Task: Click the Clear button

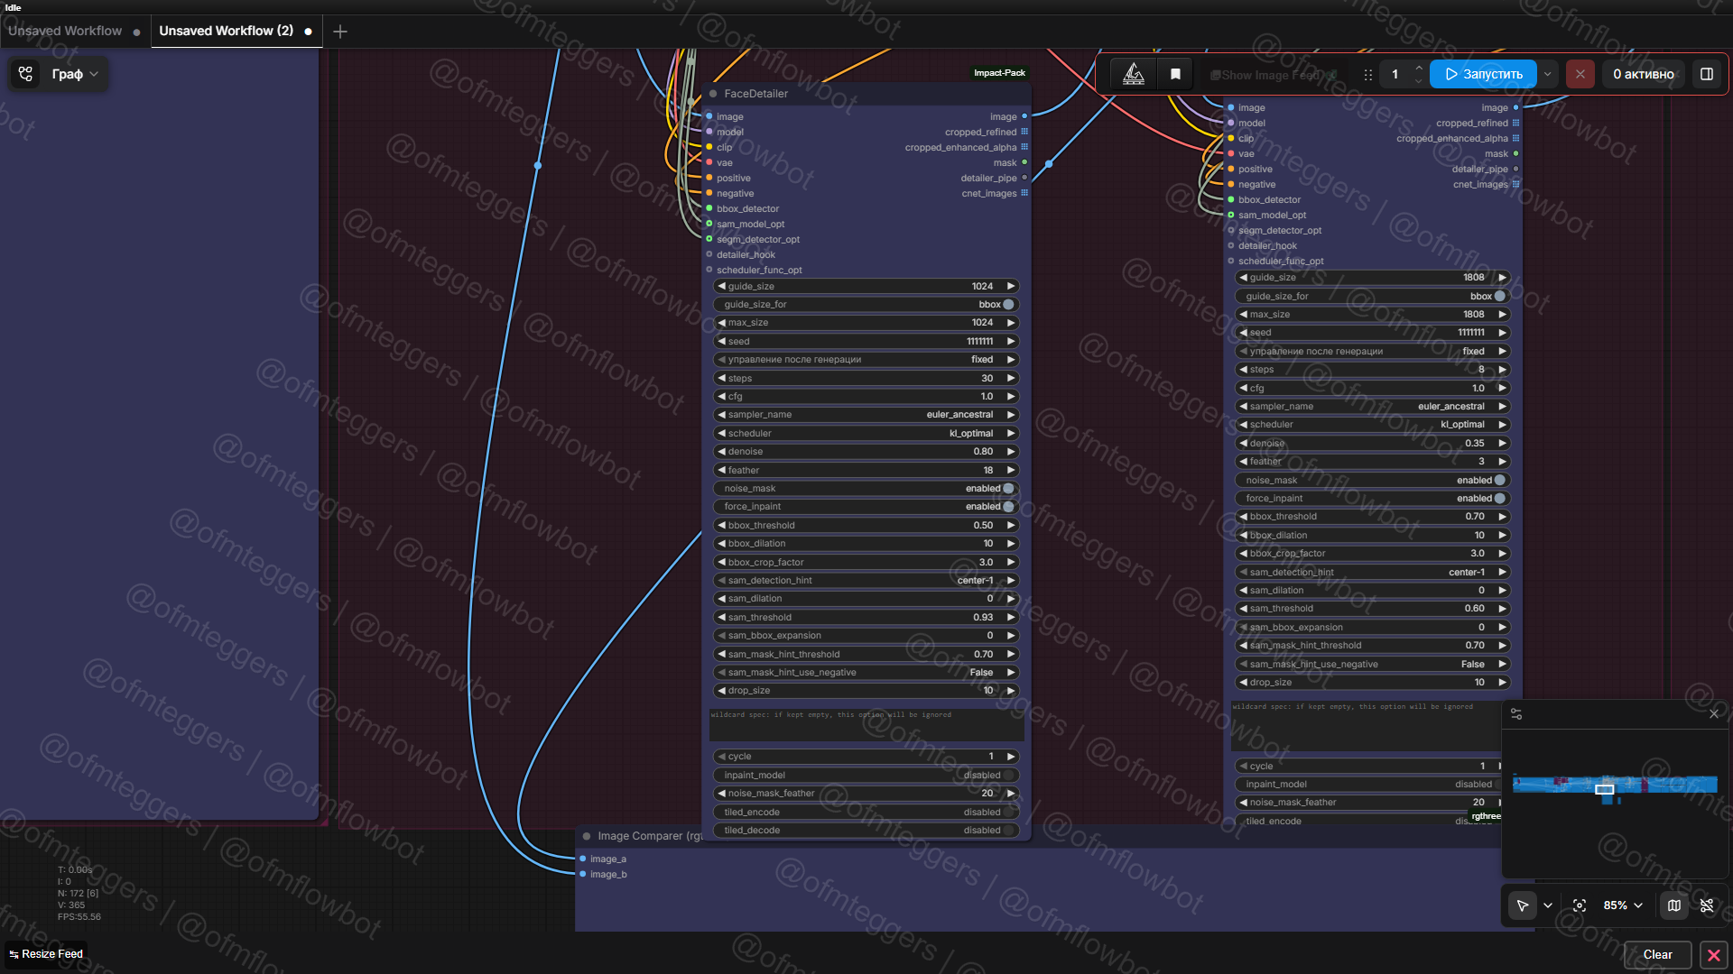Action: (x=1657, y=954)
